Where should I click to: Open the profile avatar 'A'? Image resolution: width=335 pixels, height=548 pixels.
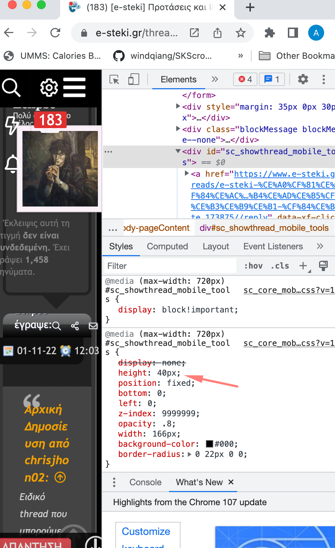tap(316, 33)
